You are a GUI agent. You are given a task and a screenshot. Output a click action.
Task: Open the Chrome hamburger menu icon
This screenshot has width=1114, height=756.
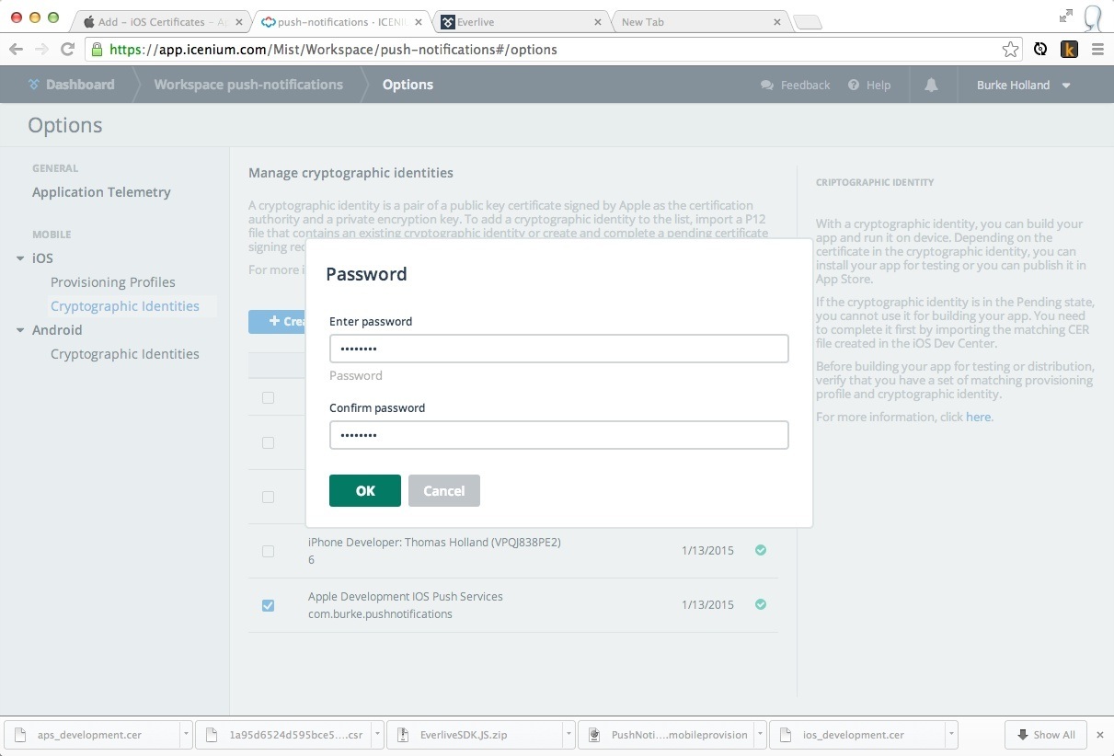coord(1097,50)
